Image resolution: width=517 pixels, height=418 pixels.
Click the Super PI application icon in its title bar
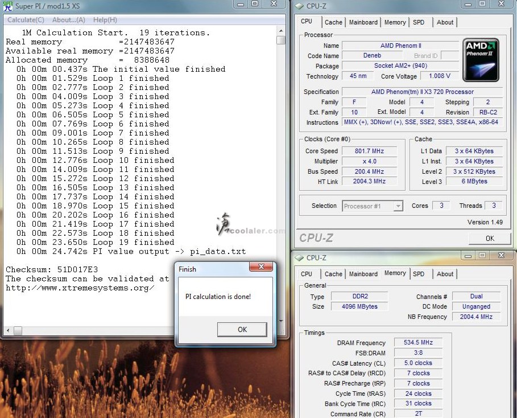click(x=7, y=6)
